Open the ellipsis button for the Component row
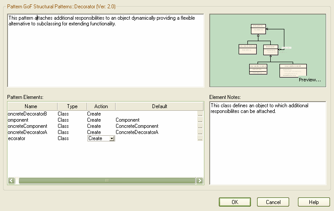334x211 pixels. click(200, 120)
